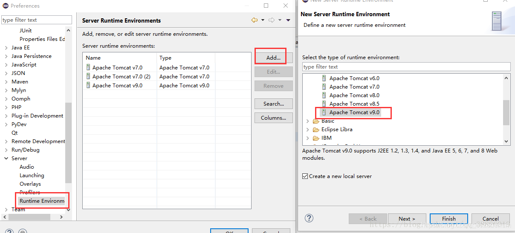
Task: Expand the IBM runtime category
Action: [308, 138]
